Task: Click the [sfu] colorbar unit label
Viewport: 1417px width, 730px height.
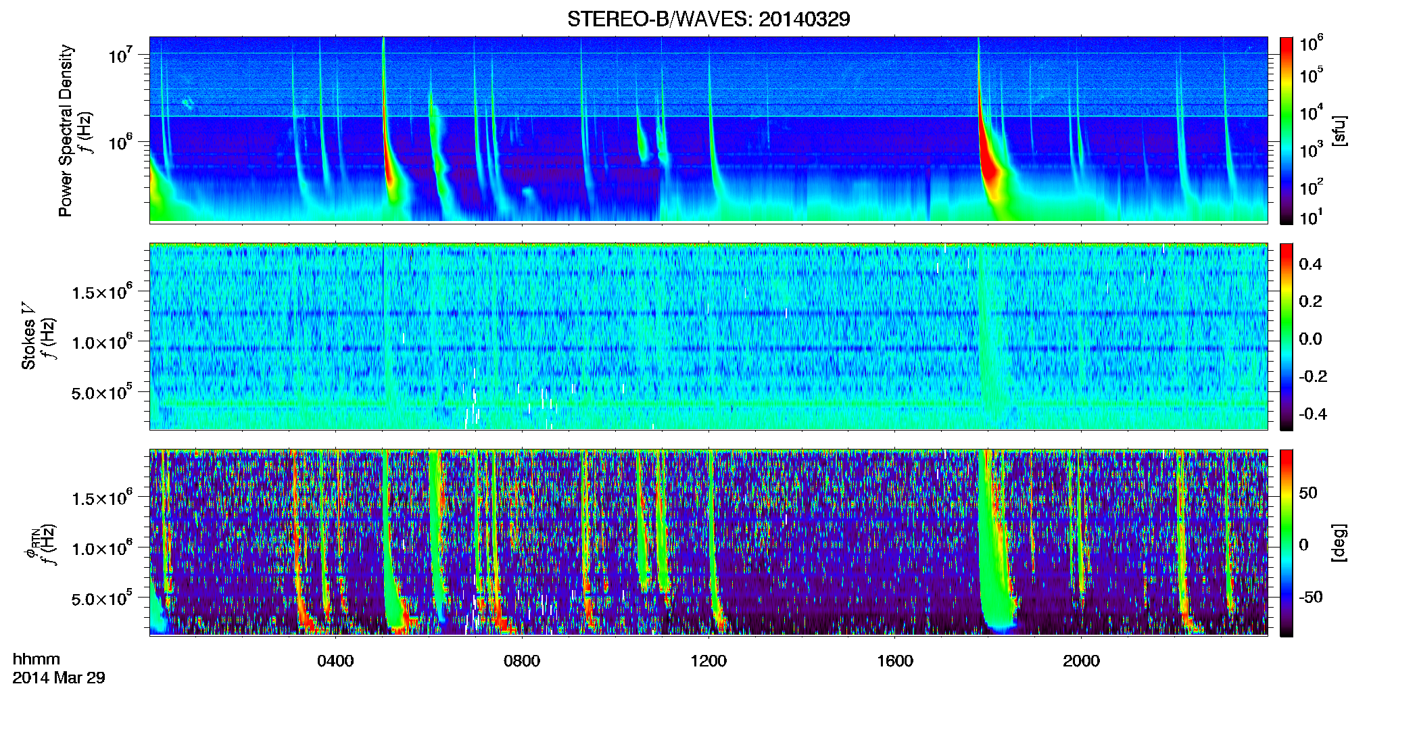Action: point(1339,130)
